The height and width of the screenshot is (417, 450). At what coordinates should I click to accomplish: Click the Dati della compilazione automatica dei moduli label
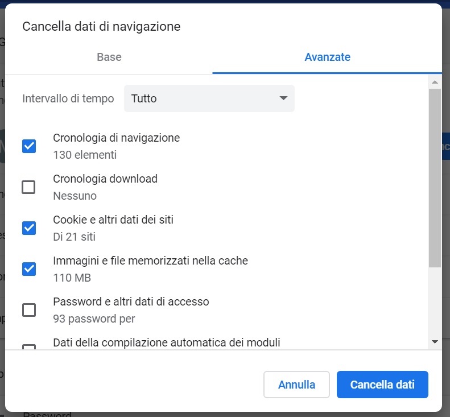[167, 342]
